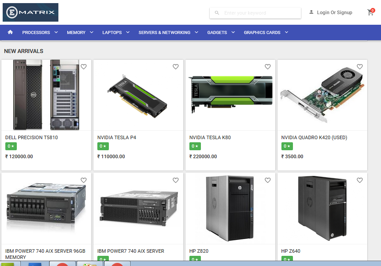Click the New Arrivals heading
381x266 pixels.
pyautogui.click(x=23, y=51)
